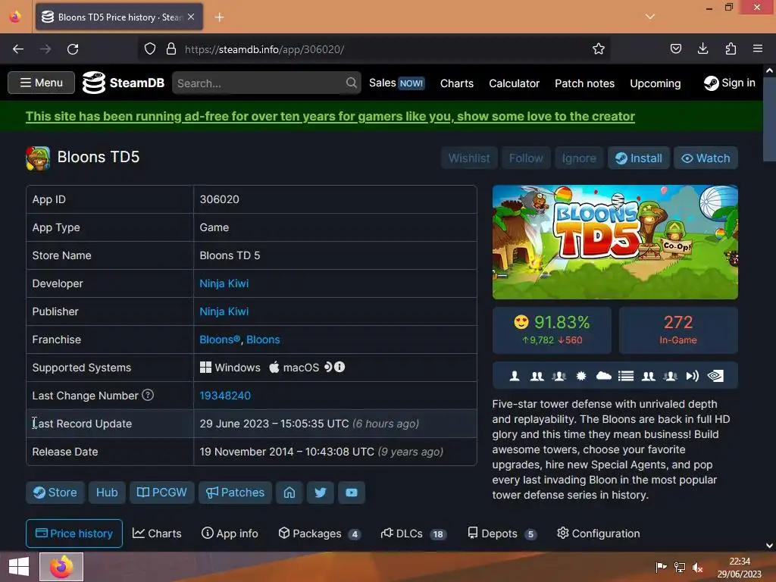
Task: Switch to the App info tab
Action: [230, 533]
